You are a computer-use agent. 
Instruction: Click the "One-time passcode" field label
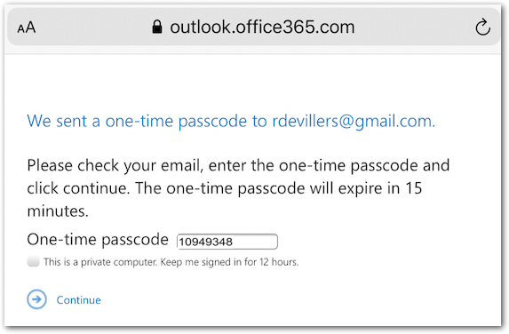click(x=98, y=240)
